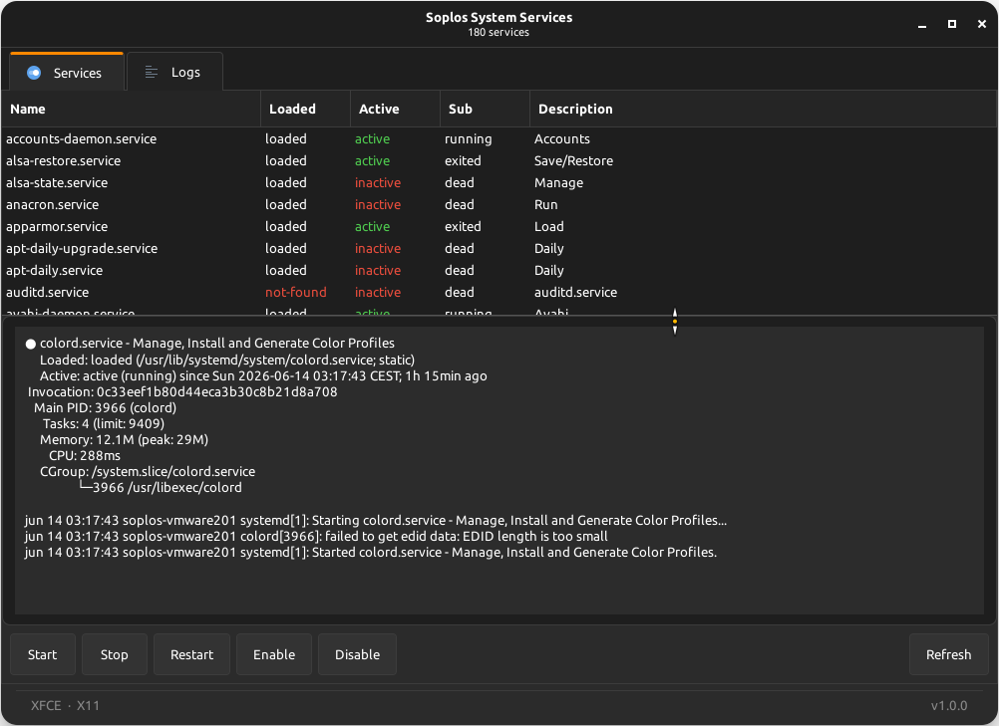Close the Soplos System Services window
The height and width of the screenshot is (726, 999).
[x=982, y=24]
